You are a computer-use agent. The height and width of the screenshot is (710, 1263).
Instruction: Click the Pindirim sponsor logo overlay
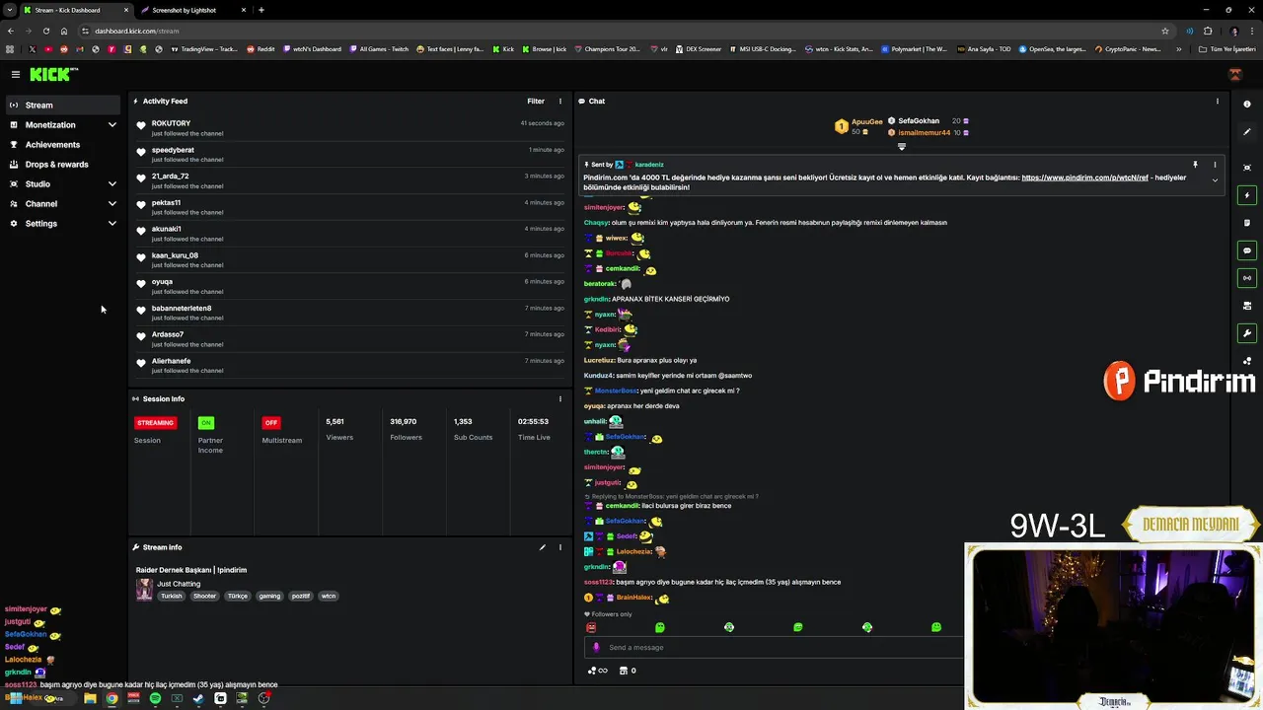(x=1179, y=381)
